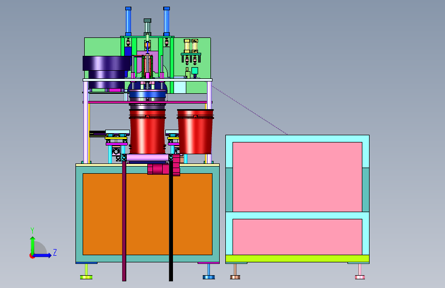This screenshot has height=288, width=445.
Task: Select the pink horizontal conveyor roller
Action: pyautogui.click(x=148, y=158)
